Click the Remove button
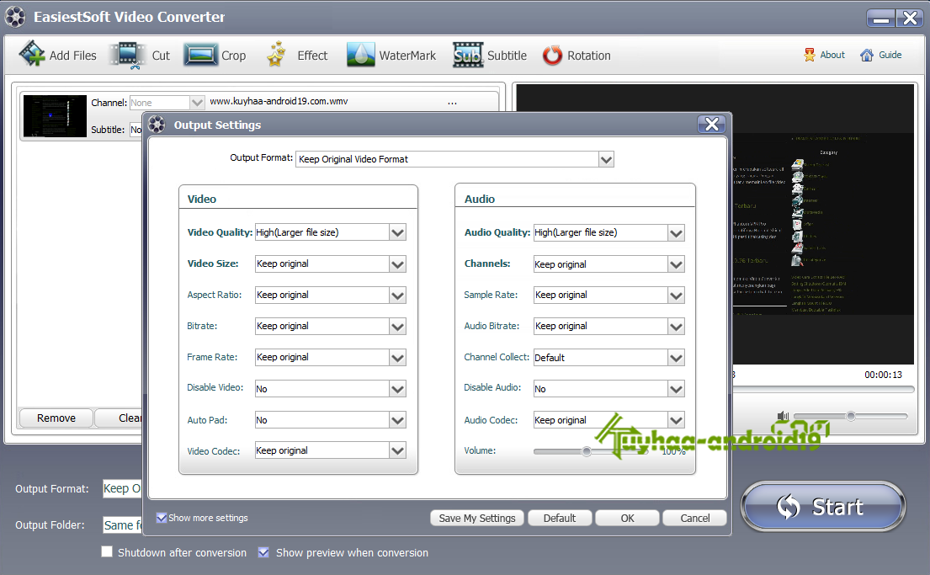Viewport: 930px width, 575px height. (x=56, y=418)
